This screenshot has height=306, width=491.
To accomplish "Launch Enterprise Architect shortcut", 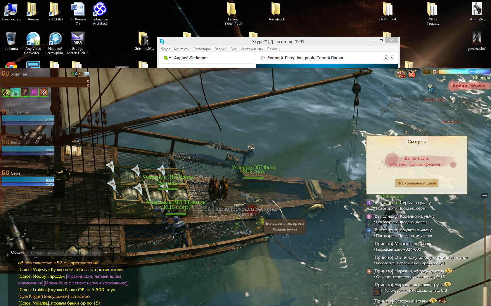I will [x=100, y=14].
